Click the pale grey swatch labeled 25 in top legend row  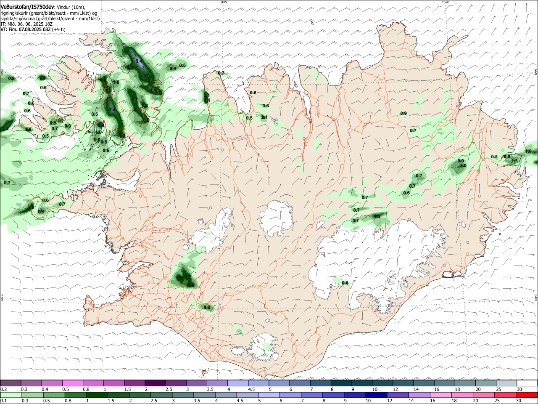[x=506, y=383]
